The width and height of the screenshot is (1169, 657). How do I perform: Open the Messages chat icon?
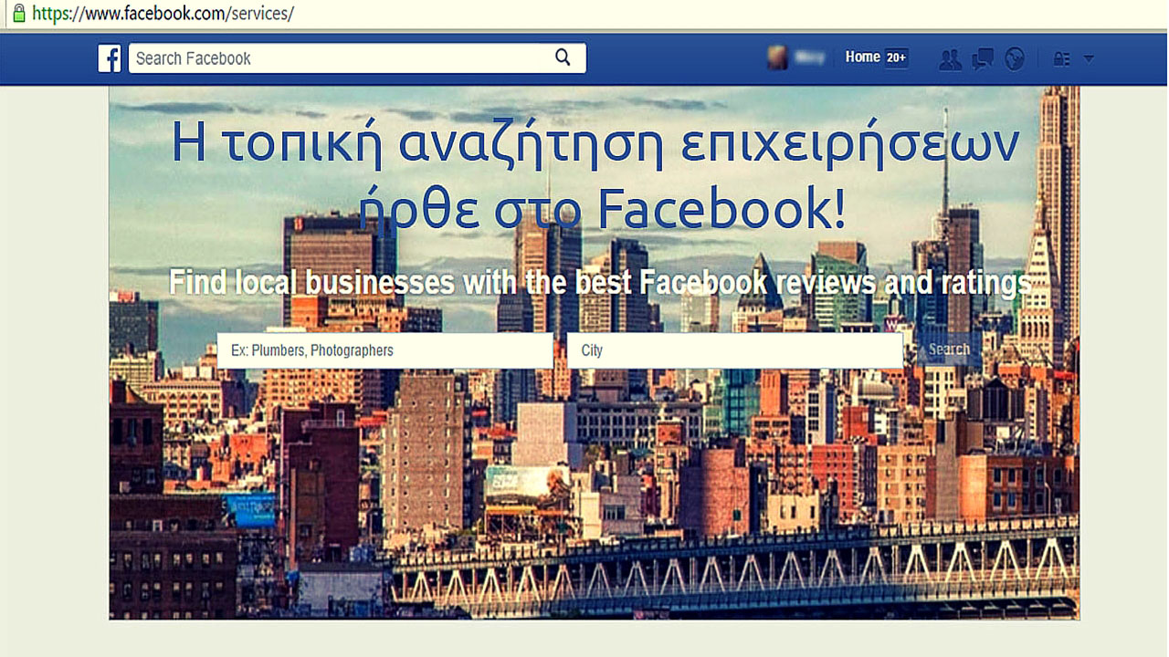click(983, 59)
